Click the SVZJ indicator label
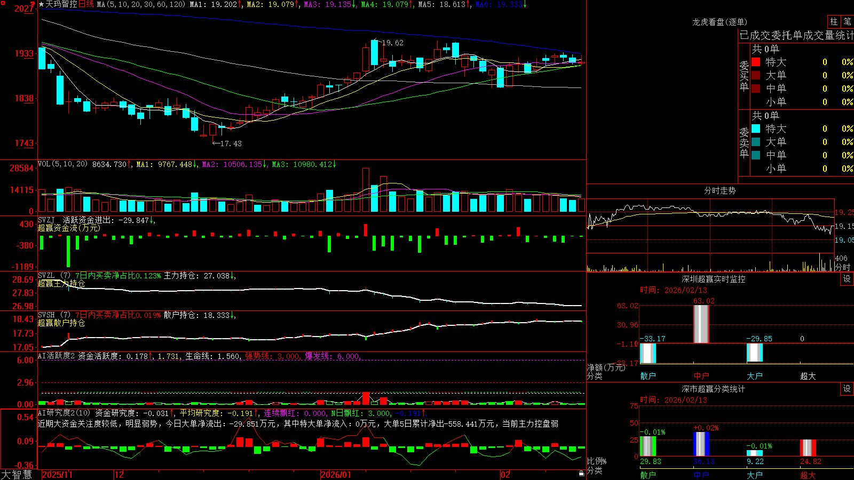 46,220
